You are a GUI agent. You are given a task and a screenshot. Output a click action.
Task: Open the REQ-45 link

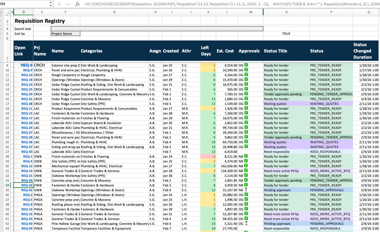coord(27,228)
